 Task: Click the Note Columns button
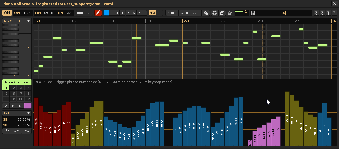17,82
